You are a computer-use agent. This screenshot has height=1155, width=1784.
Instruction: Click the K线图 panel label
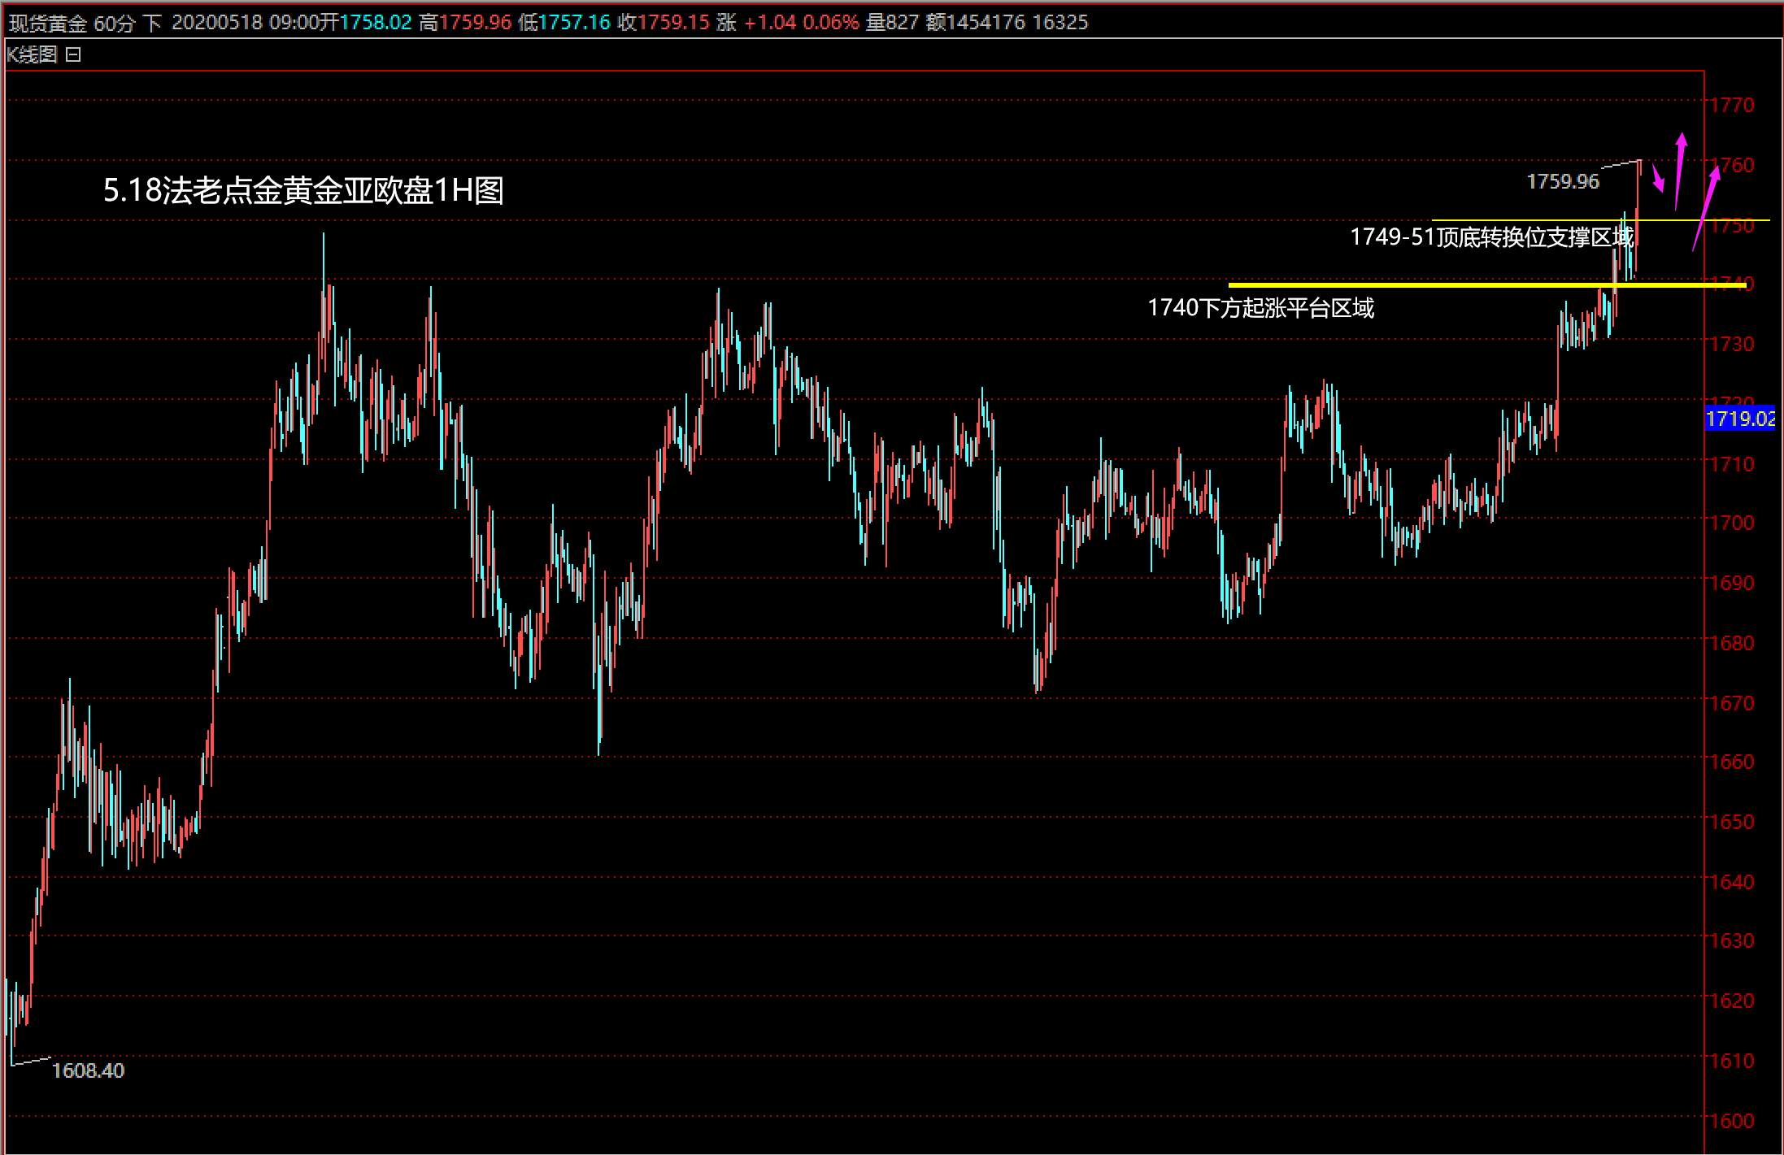(33, 54)
